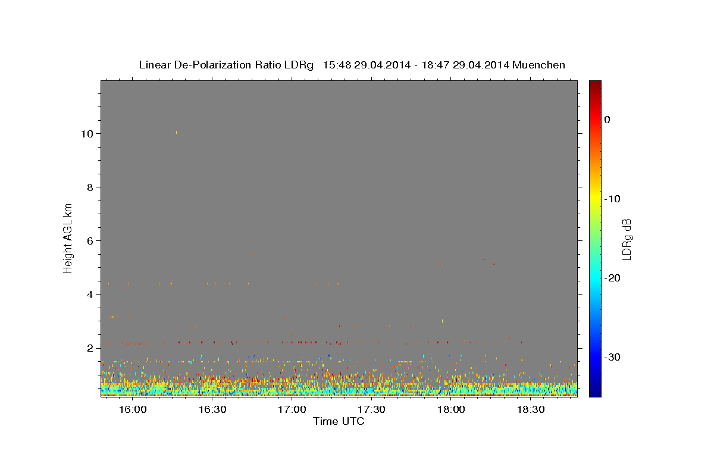Click the Height AGL km axis title
The image size is (714, 476).
[x=68, y=238]
